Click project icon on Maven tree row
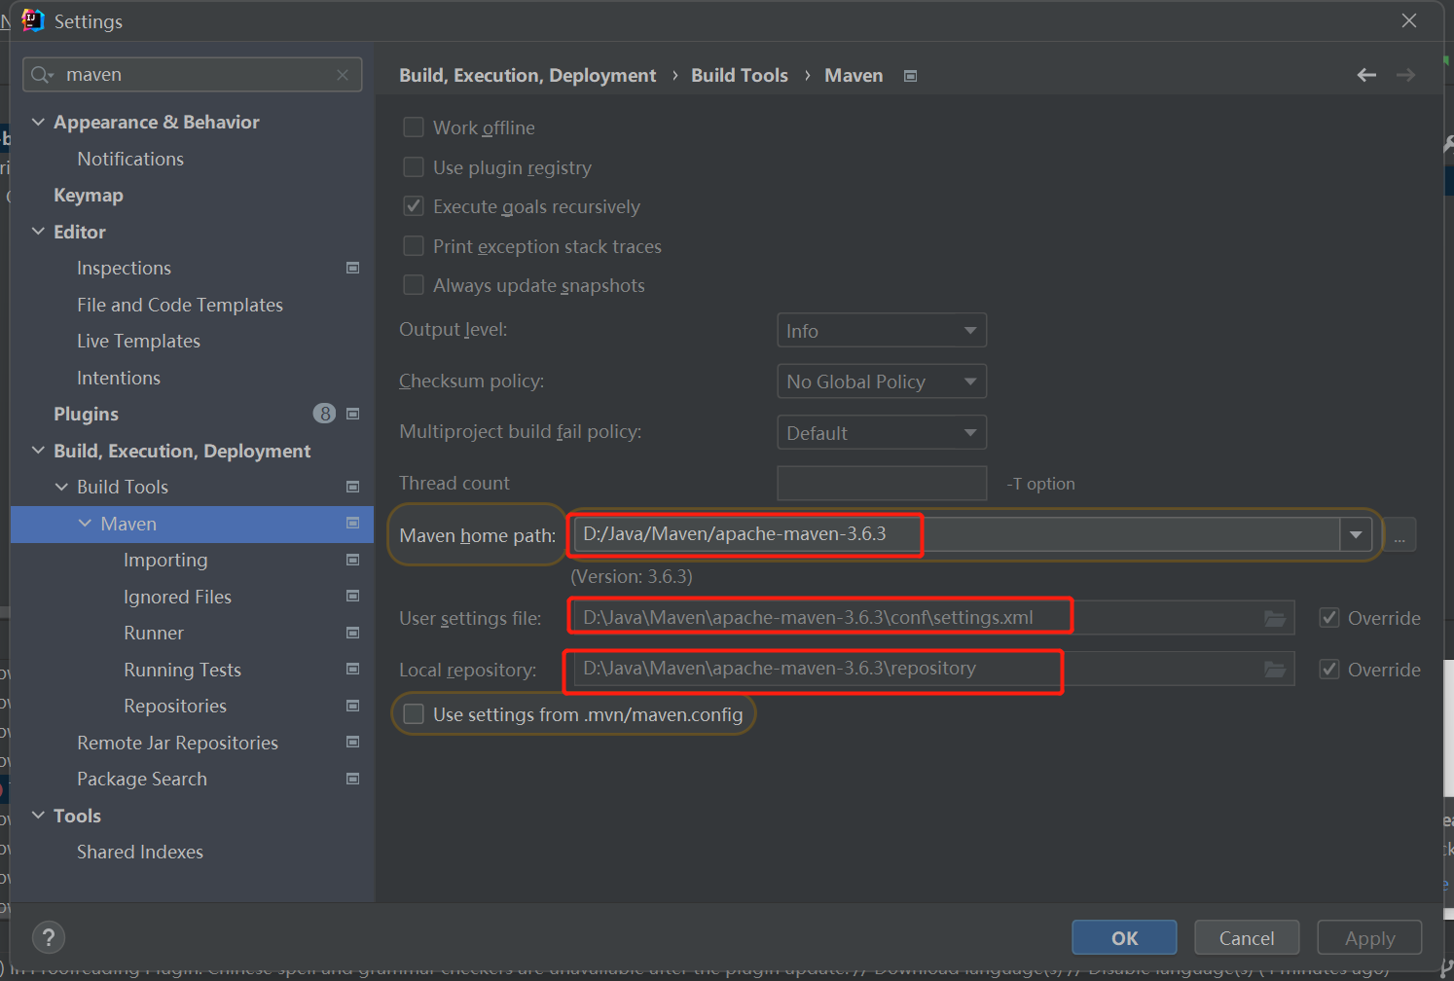The image size is (1454, 981). click(x=353, y=524)
